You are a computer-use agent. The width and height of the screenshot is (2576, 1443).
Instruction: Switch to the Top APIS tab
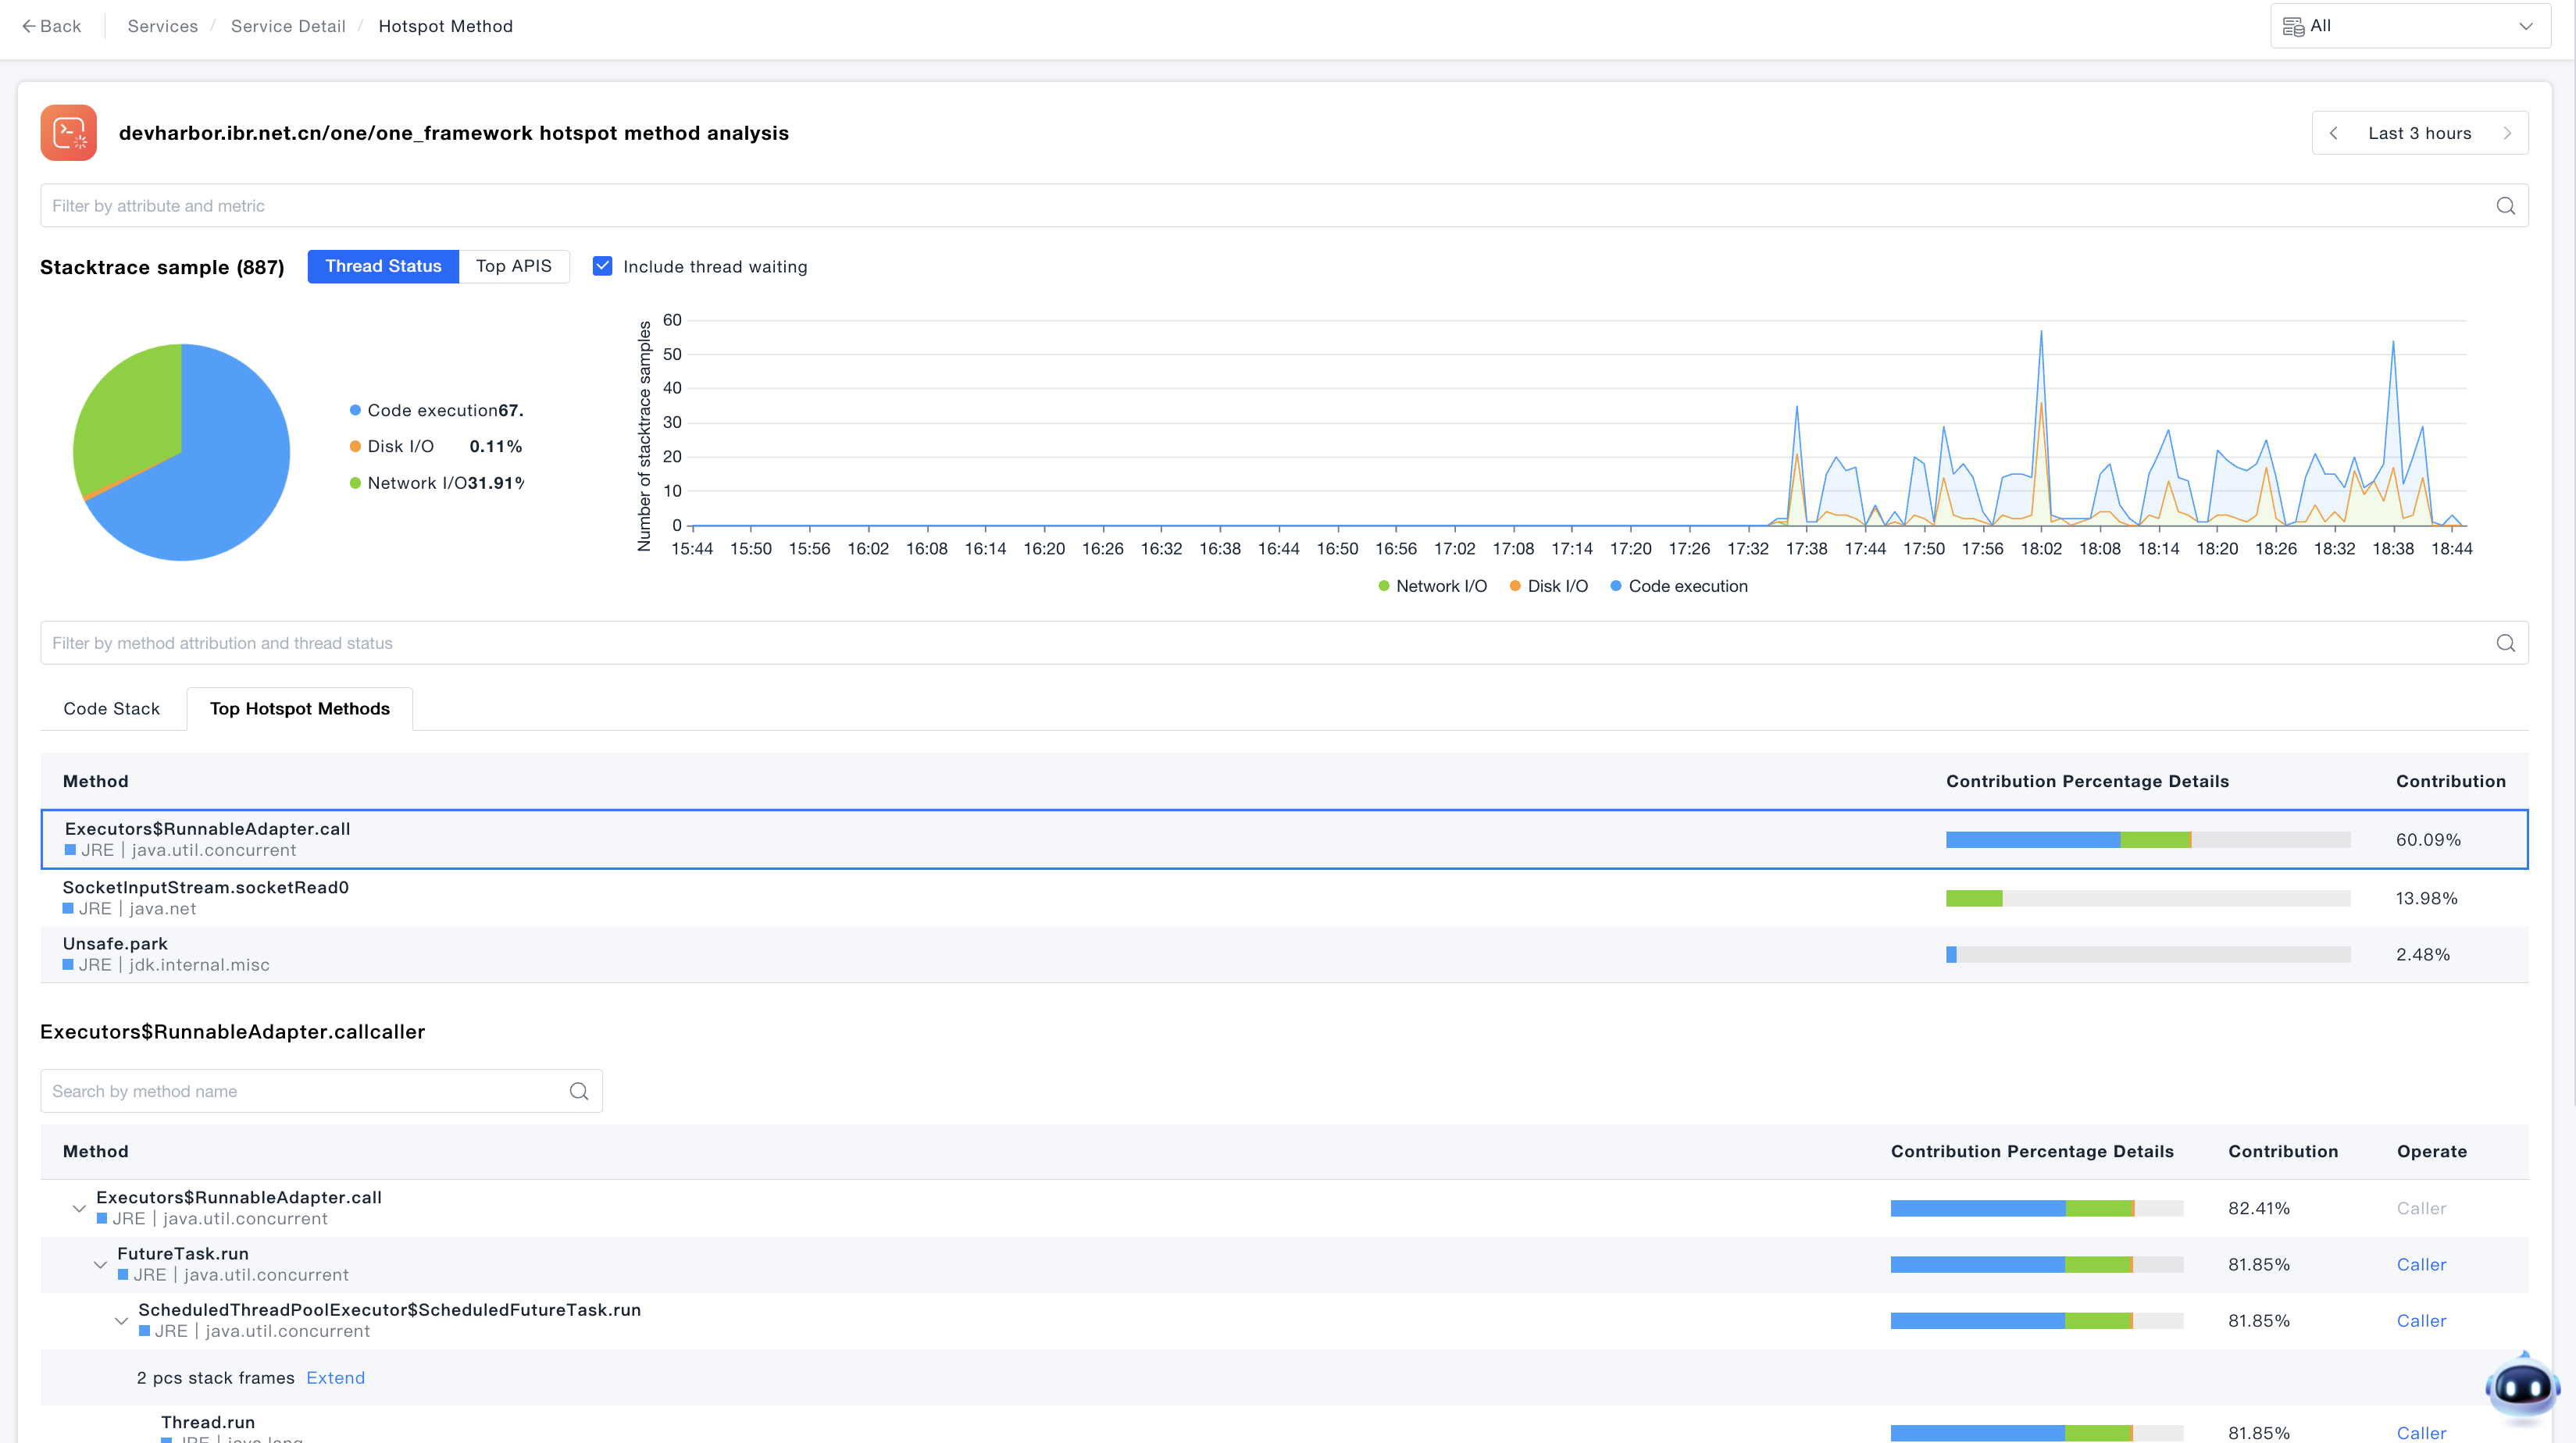point(513,266)
